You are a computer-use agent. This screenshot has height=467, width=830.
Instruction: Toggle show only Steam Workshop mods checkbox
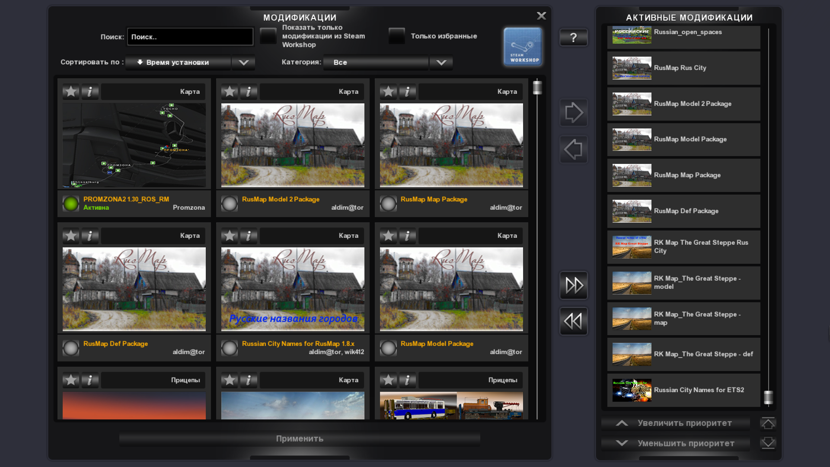pyautogui.click(x=268, y=36)
